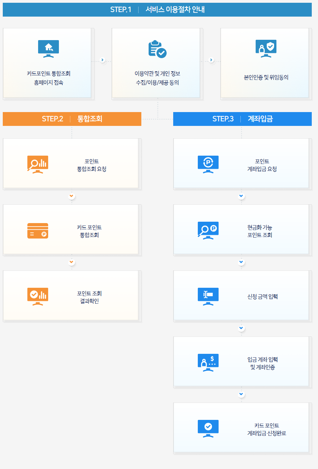Click the 카드 포인트 통합조회 text
This screenshot has height=469, width=318.
click(89, 231)
